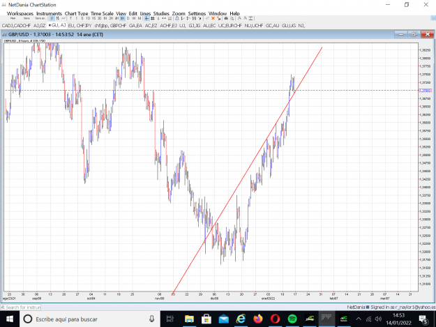Switch to the UC,EURCHF workspace tab
The width and height of the screenshot is (436, 327).
[230, 26]
